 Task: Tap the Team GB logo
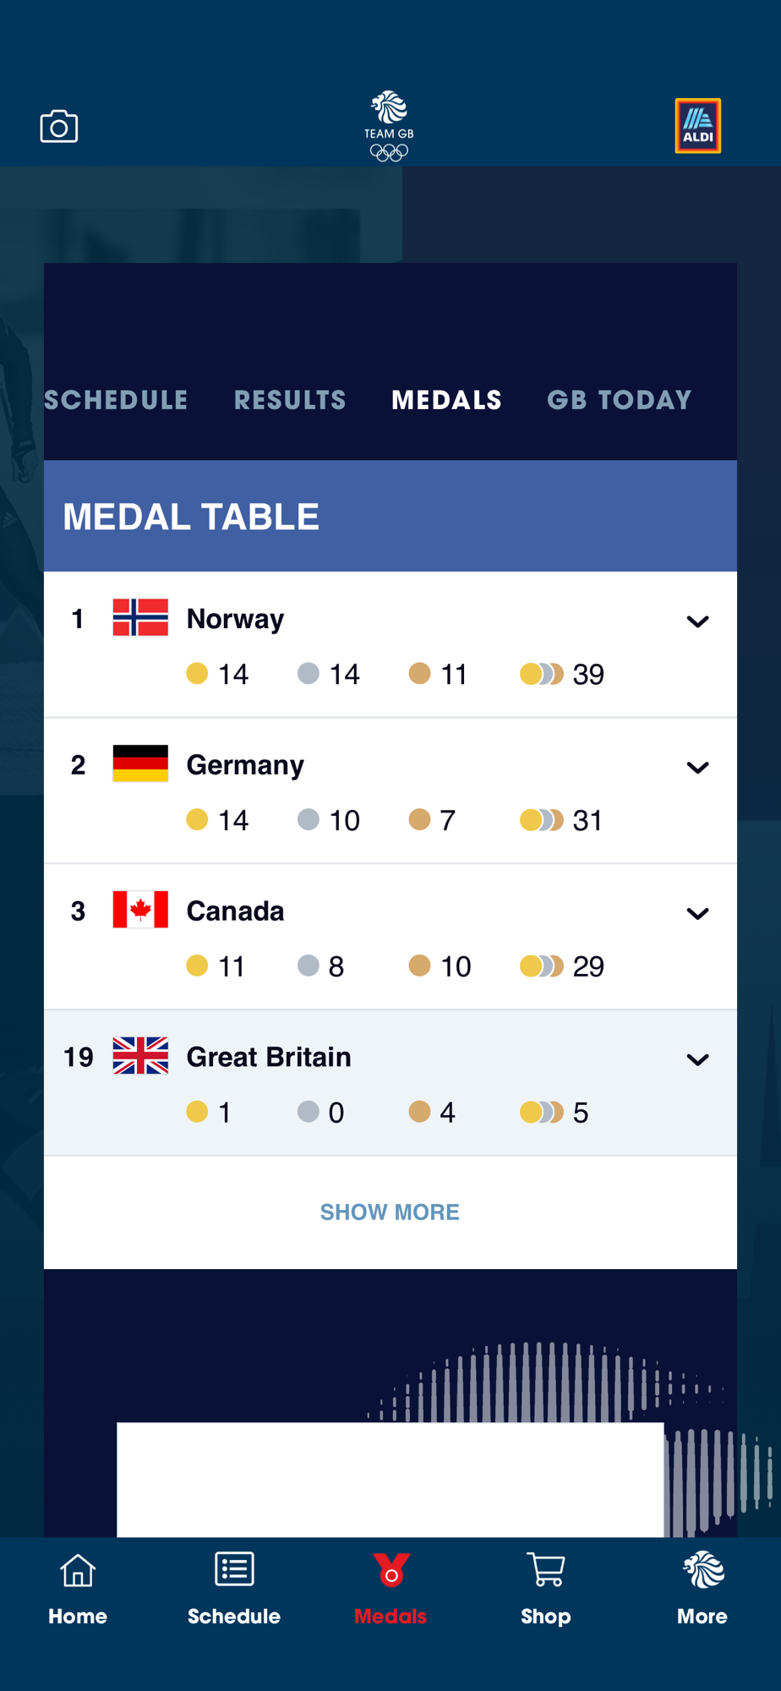[x=390, y=126]
